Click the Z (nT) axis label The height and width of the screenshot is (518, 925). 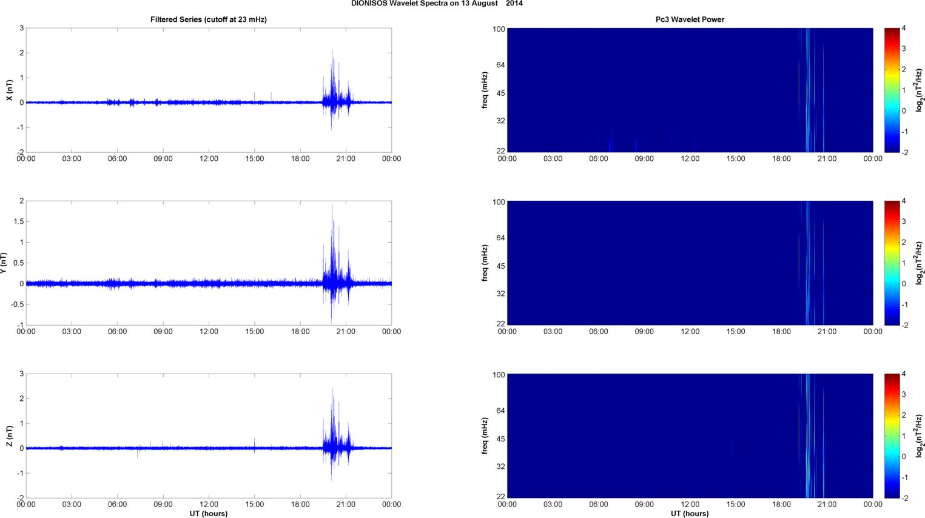point(9,436)
